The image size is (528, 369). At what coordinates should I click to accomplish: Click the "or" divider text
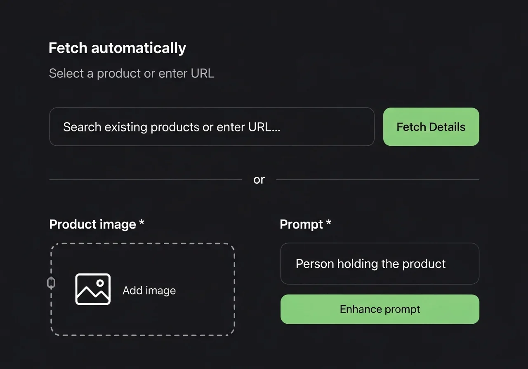point(259,180)
